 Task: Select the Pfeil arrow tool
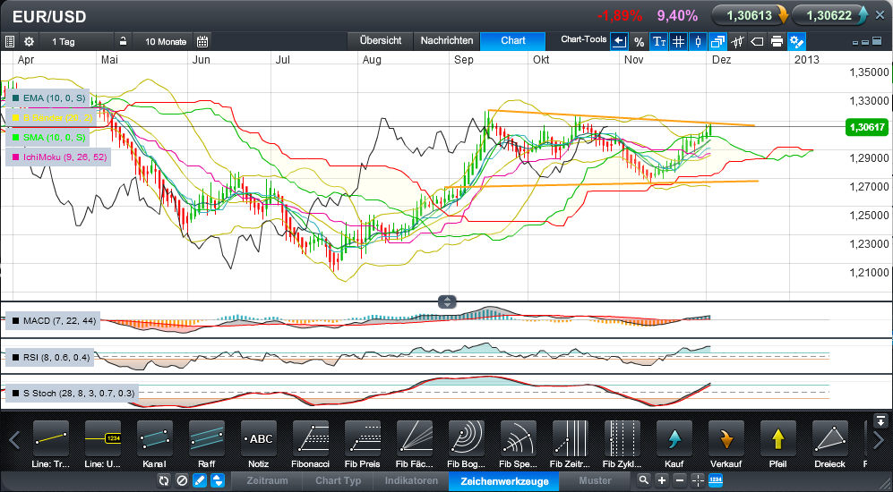[778, 439]
